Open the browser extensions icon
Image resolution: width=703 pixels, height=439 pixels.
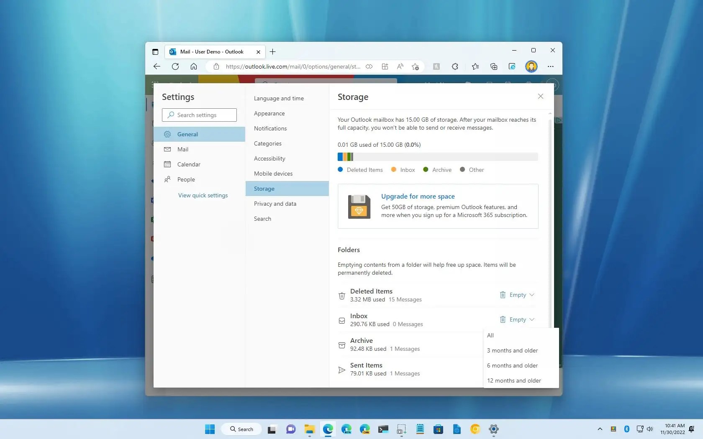[x=455, y=66]
